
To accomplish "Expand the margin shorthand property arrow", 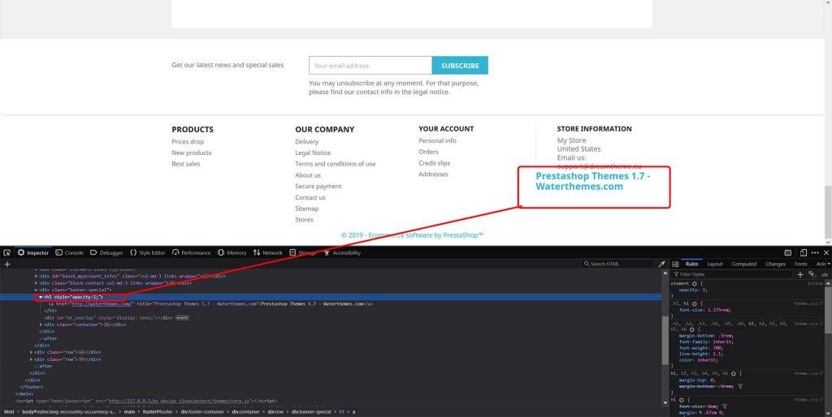I will [701, 412].
